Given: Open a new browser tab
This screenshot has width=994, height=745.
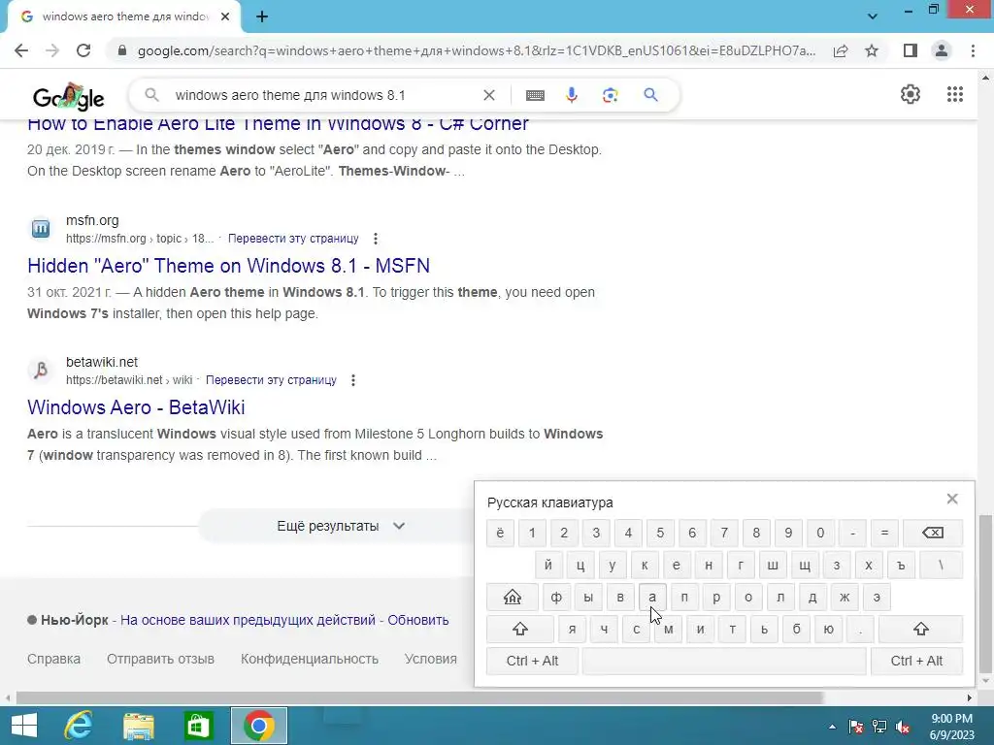Looking at the screenshot, I should [262, 17].
